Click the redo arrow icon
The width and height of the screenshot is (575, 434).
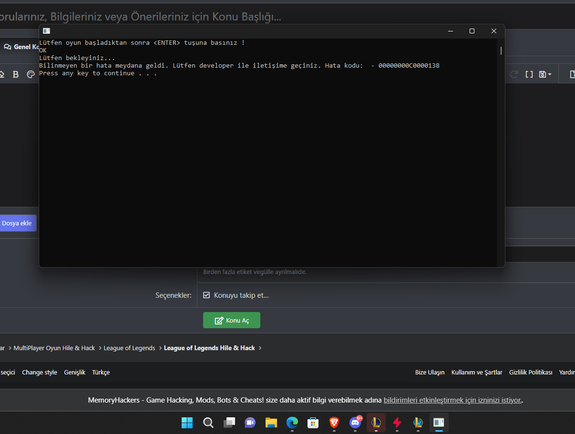(x=514, y=74)
